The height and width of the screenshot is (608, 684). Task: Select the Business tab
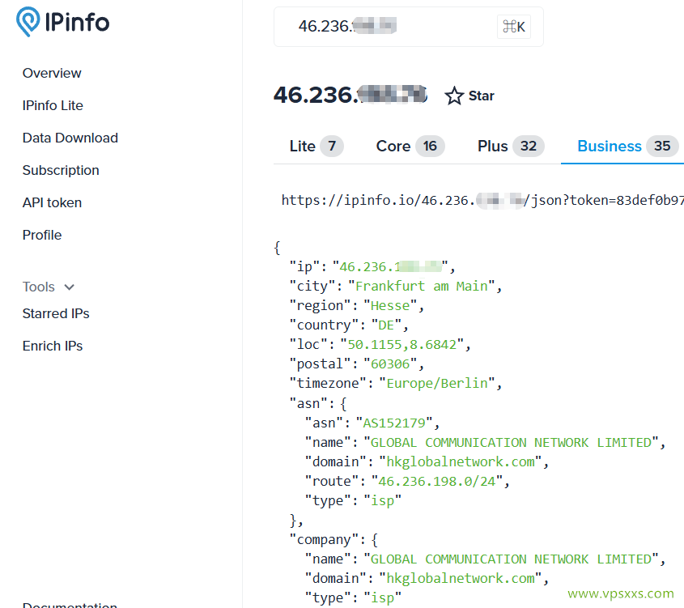[x=627, y=146]
